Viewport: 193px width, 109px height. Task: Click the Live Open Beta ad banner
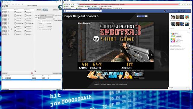[x=115, y=75]
